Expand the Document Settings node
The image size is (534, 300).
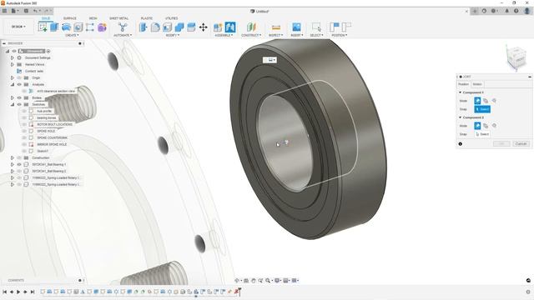point(13,57)
